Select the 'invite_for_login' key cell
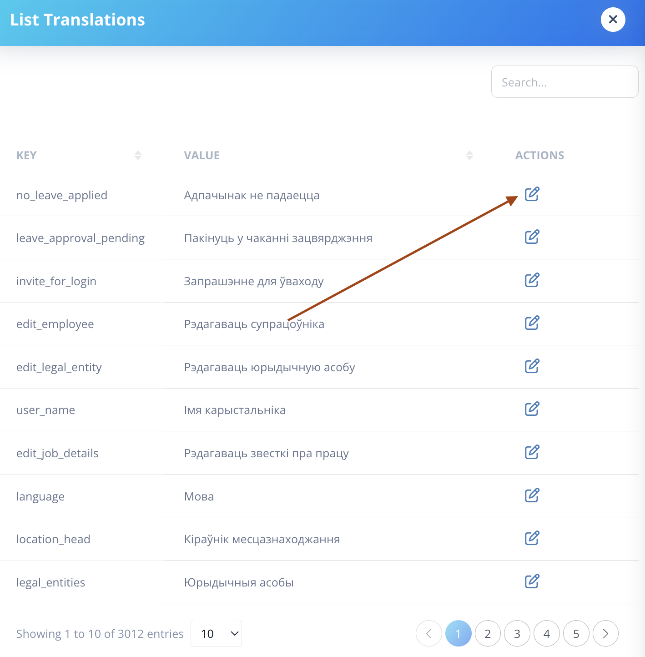Image resolution: width=645 pixels, height=657 pixels. point(56,281)
